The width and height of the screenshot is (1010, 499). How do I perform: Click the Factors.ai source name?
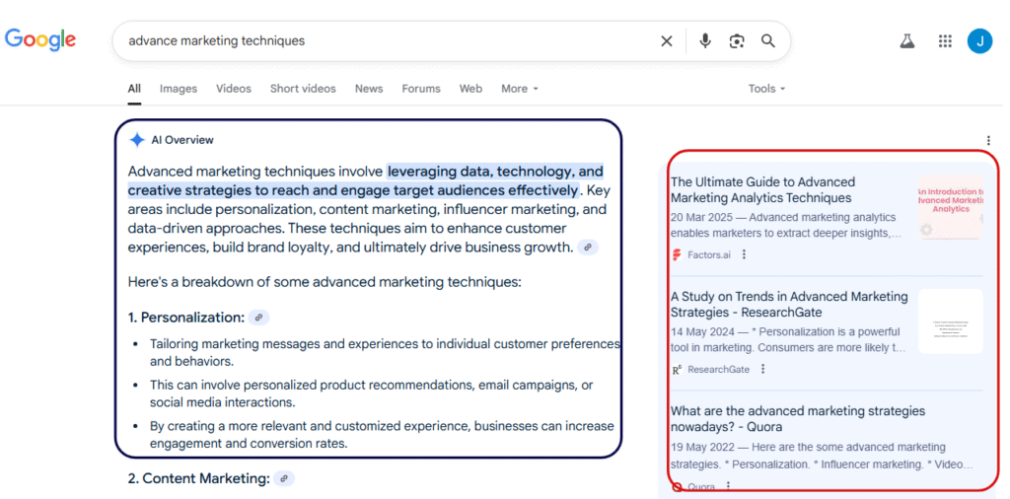coord(709,255)
